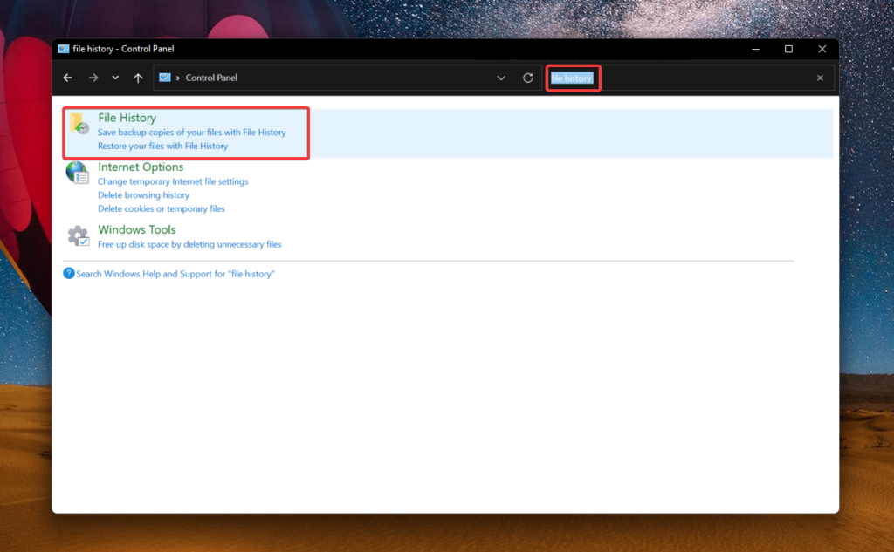894x552 pixels.
Task: Expand the recent locations chevron
Action: [114, 78]
